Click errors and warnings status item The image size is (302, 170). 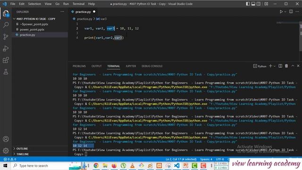(x=10, y=160)
